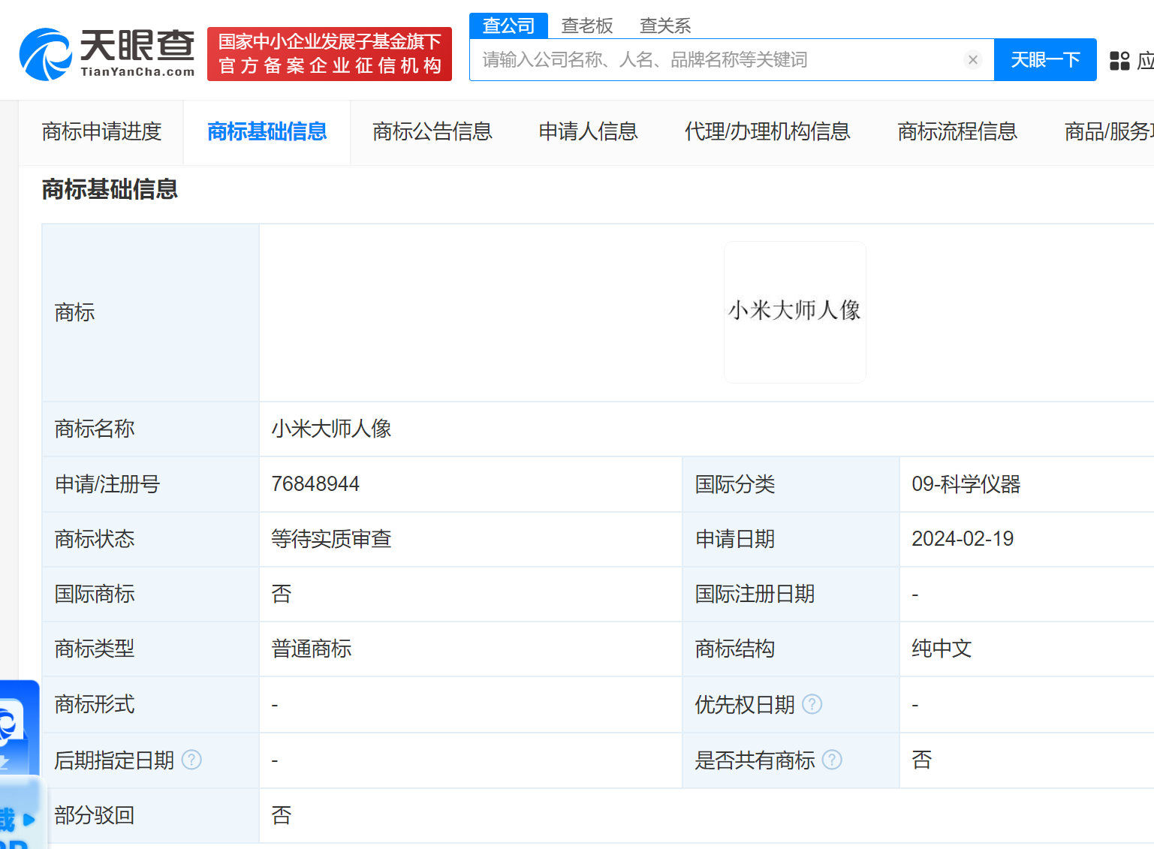Open the 申请人信息 tab

point(588,132)
